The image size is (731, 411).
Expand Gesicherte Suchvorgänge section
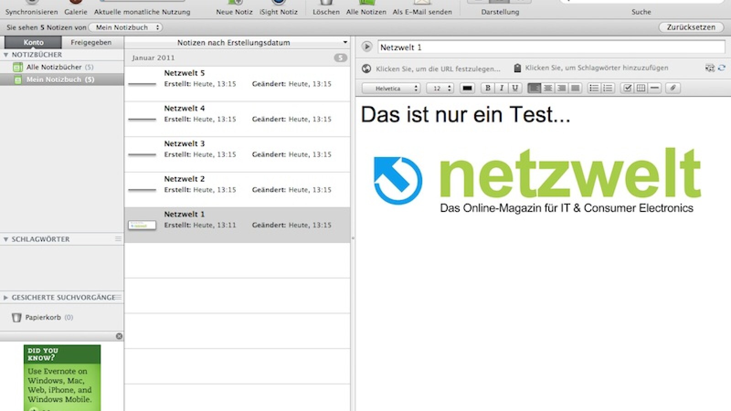[x=6, y=298]
